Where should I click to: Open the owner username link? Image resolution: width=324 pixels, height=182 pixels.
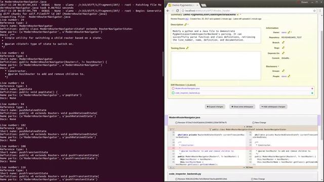(284, 32)
